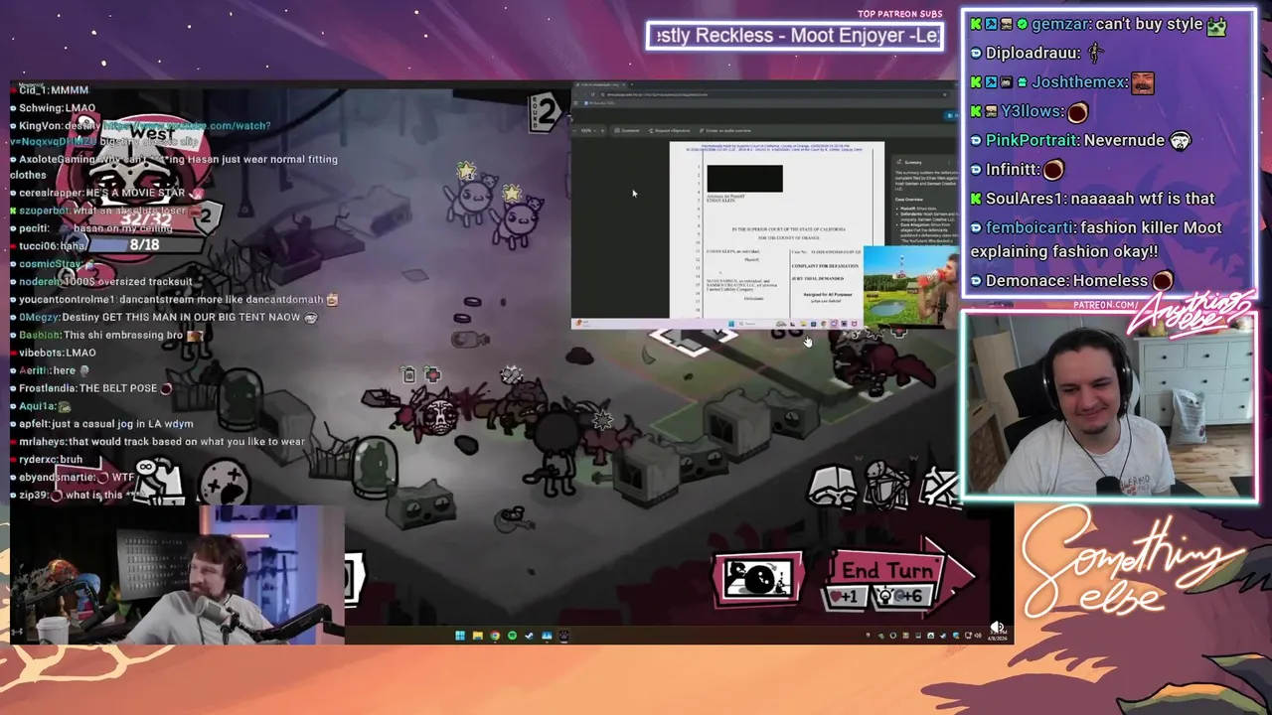Open the Windows Start menu on the streamed taskbar
This screenshot has width=1272, height=715.
460,636
